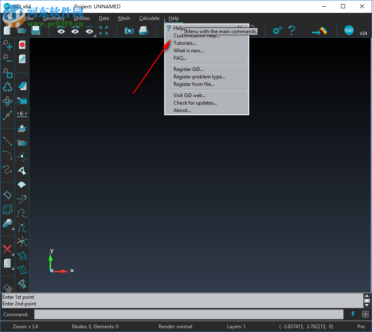Click the Open project folder icon
This screenshot has width=372, height=332.
(22, 30)
